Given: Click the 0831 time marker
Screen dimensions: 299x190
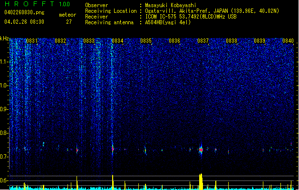Looking at the screenshot, I should click(x=32, y=41).
